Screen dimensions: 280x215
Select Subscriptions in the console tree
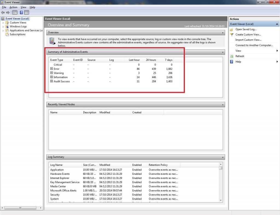pos(17,34)
